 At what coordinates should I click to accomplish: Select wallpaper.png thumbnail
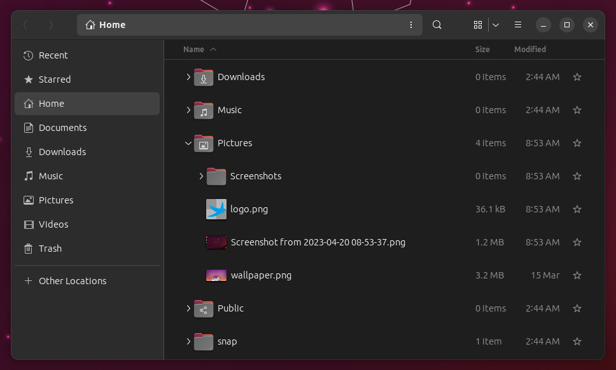216,275
